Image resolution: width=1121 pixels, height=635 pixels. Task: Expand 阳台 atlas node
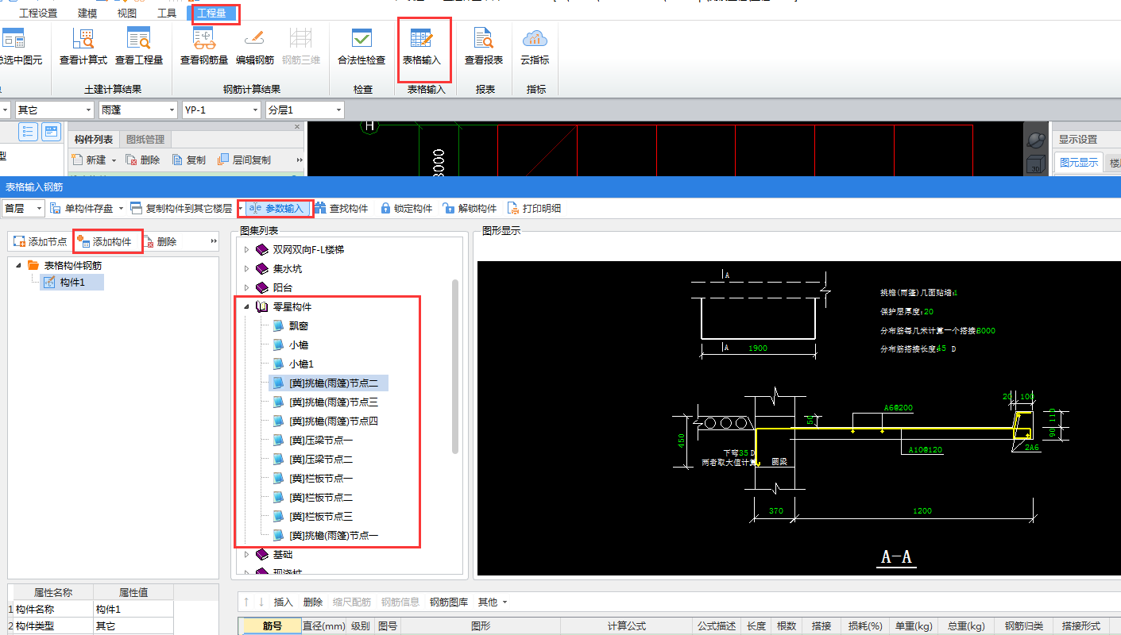(x=246, y=287)
